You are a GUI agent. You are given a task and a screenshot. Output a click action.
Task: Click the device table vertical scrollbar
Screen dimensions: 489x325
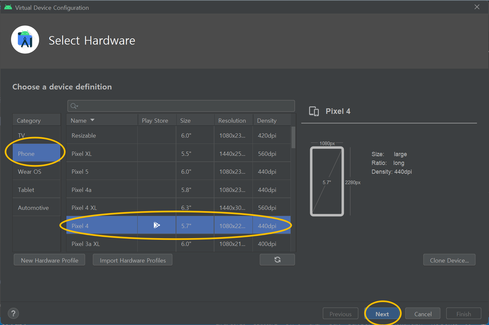293,137
